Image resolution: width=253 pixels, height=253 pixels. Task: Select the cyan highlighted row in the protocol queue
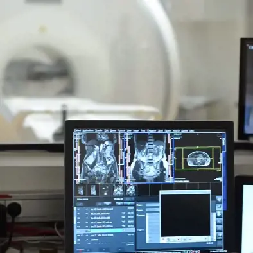(105, 231)
